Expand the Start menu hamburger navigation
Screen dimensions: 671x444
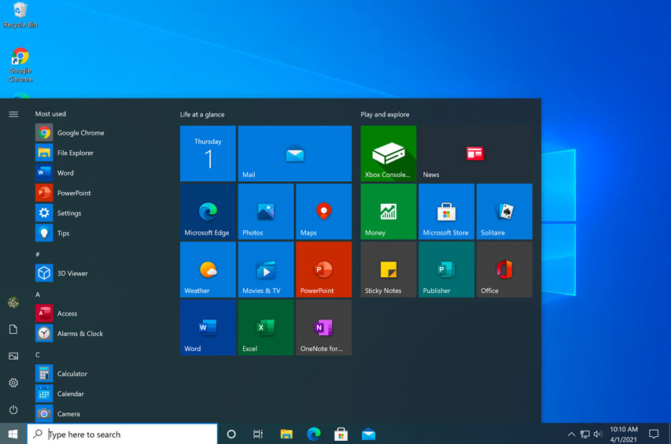coord(13,114)
